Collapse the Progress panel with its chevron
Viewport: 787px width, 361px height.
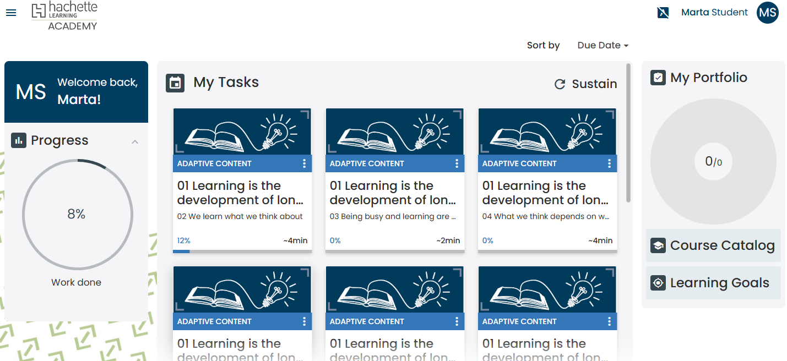coord(135,142)
